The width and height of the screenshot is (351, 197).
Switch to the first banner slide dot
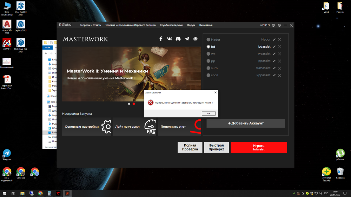(129, 104)
